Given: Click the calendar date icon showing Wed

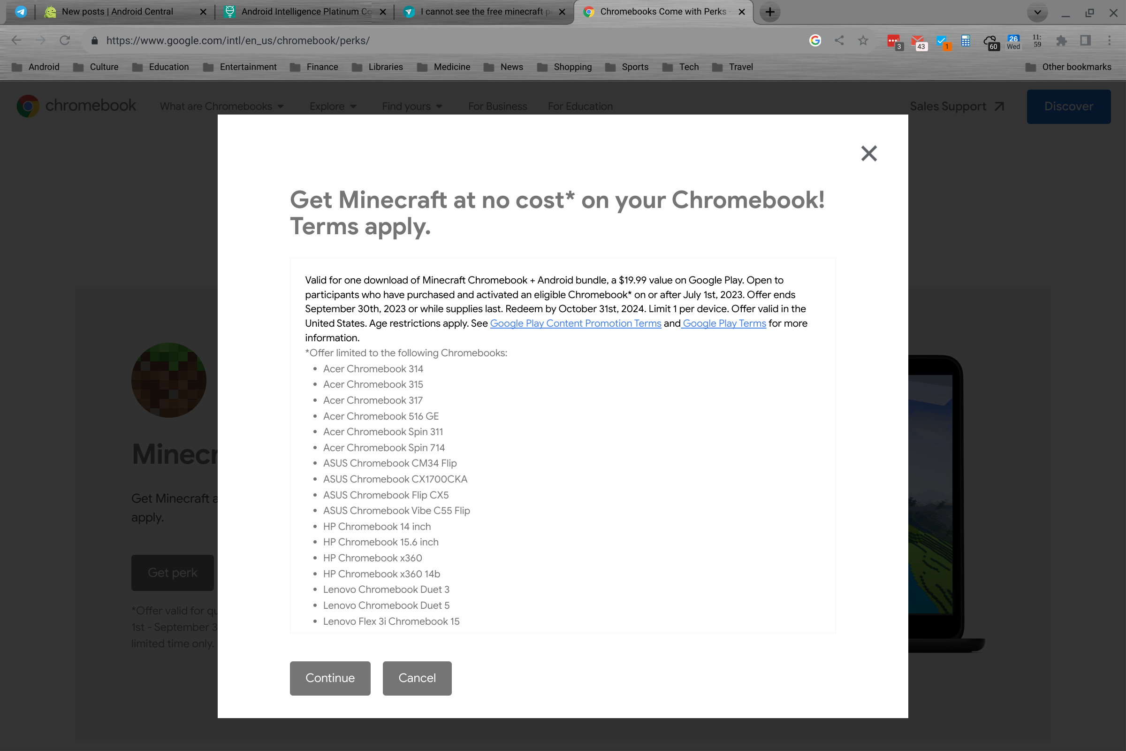Looking at the screenshot, I should 1014,41.
